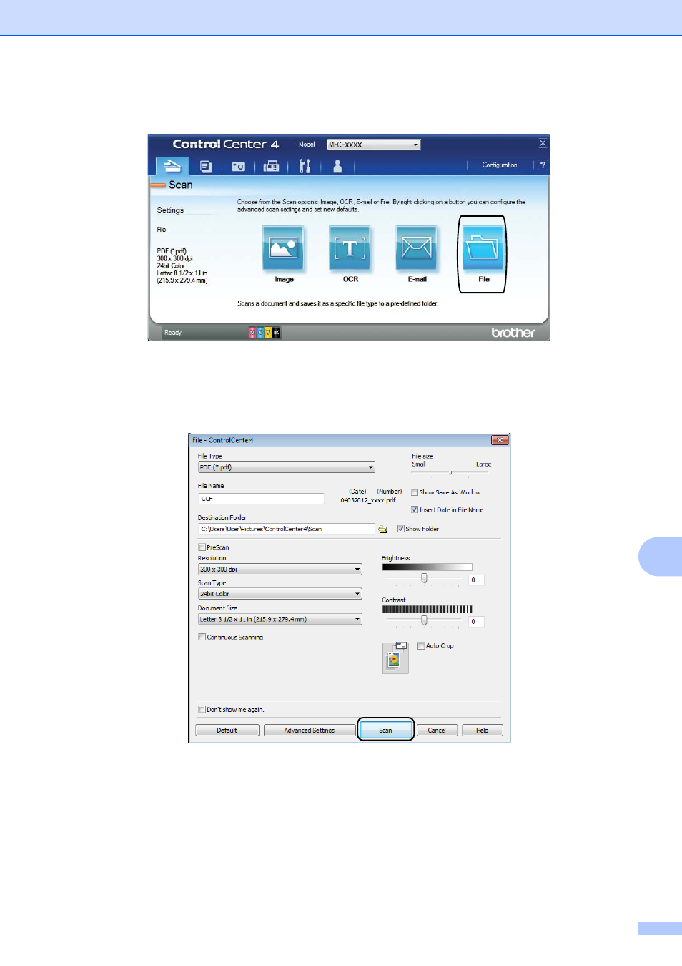Click the Cancel button
The height and width of the screenshot is (966, 682).
[x=437, y=731]
